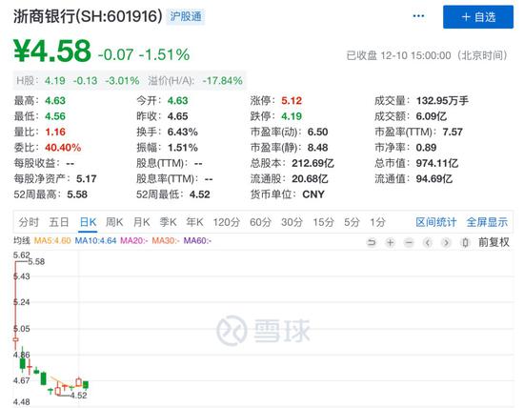This screenshot has height=408, width=524.
Task: Click 换手 value 6.43%
Action: point(183,132)
